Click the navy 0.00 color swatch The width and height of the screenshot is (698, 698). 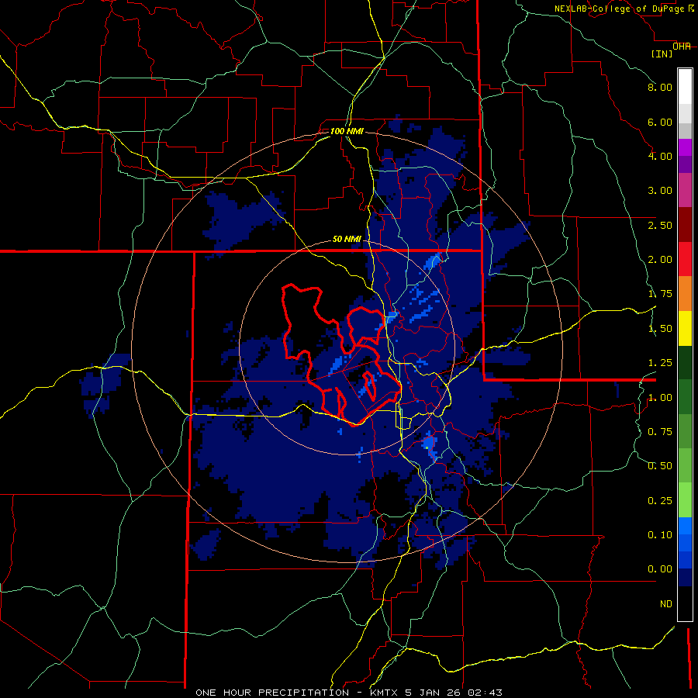(685, 578)
